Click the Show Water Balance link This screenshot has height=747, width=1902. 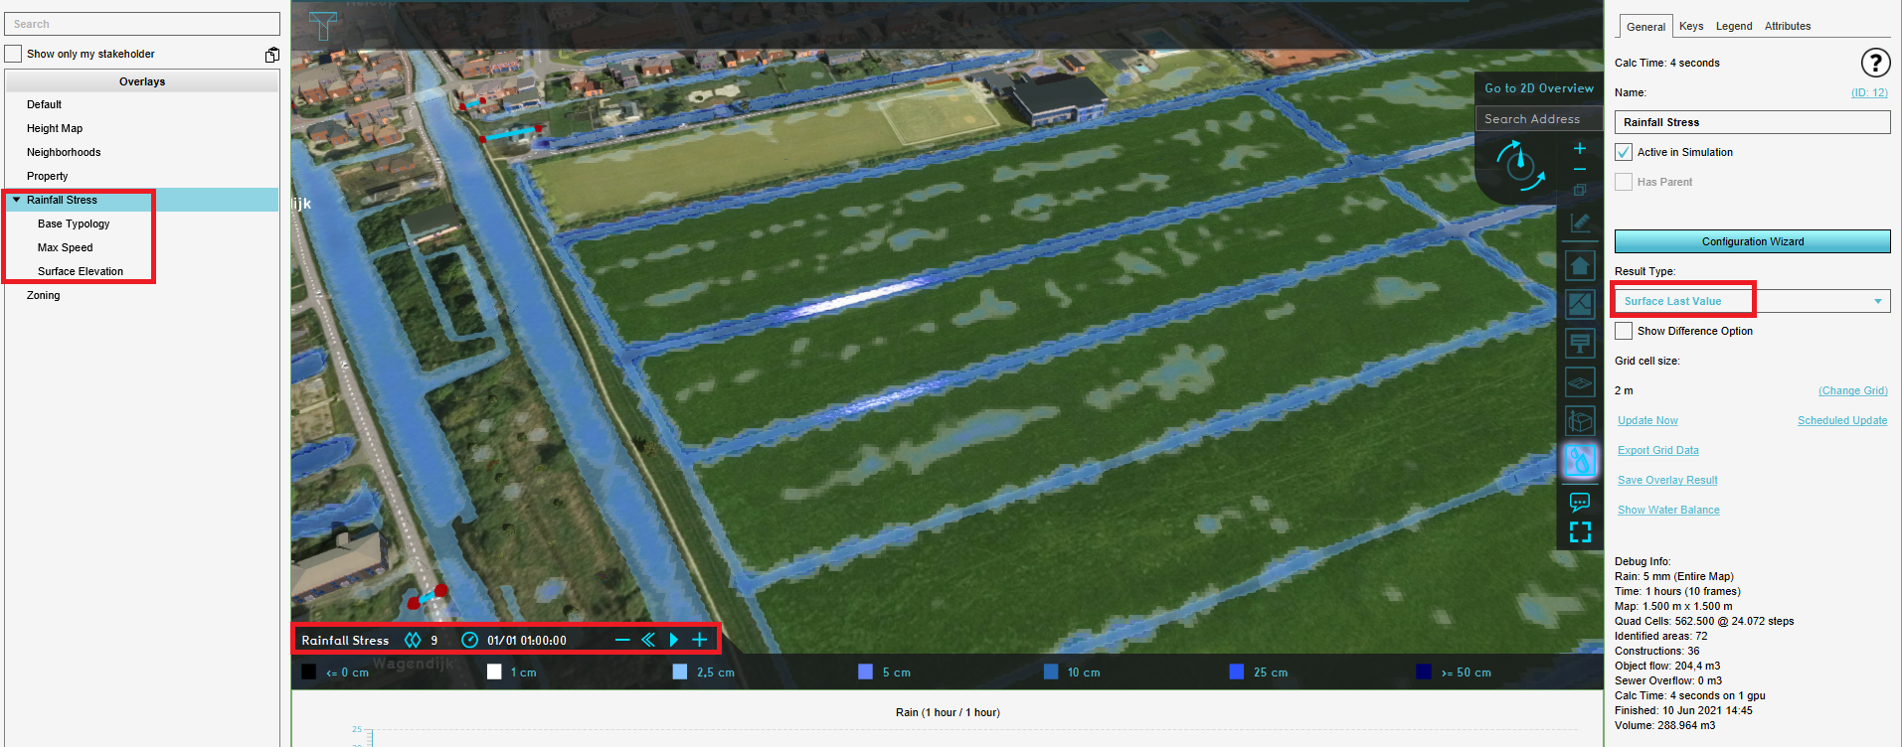tap(1667, 510)
